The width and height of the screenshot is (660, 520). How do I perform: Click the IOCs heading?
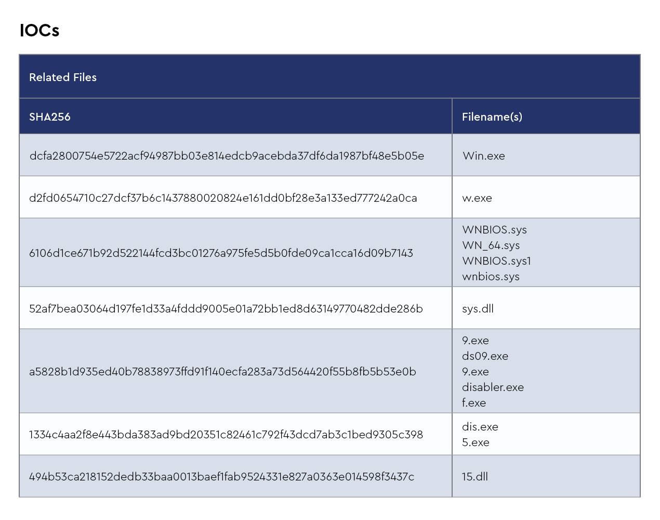39,31
